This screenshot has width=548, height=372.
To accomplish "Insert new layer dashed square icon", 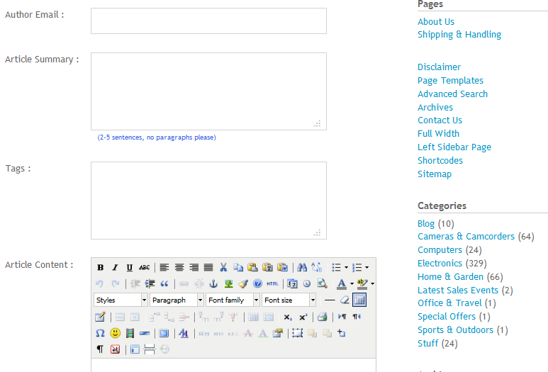I will point(298,333).
